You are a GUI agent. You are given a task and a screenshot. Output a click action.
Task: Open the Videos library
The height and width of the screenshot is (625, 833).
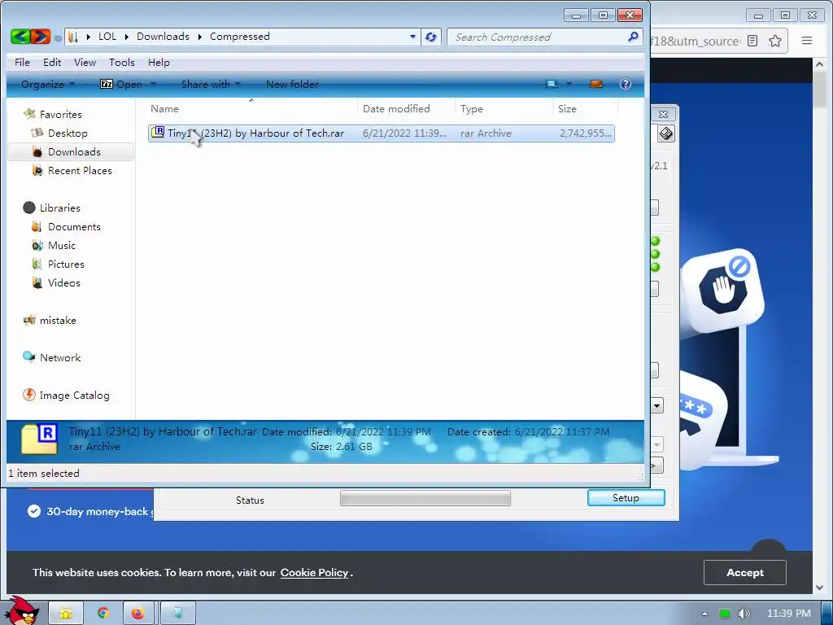[x=63, y=282]
